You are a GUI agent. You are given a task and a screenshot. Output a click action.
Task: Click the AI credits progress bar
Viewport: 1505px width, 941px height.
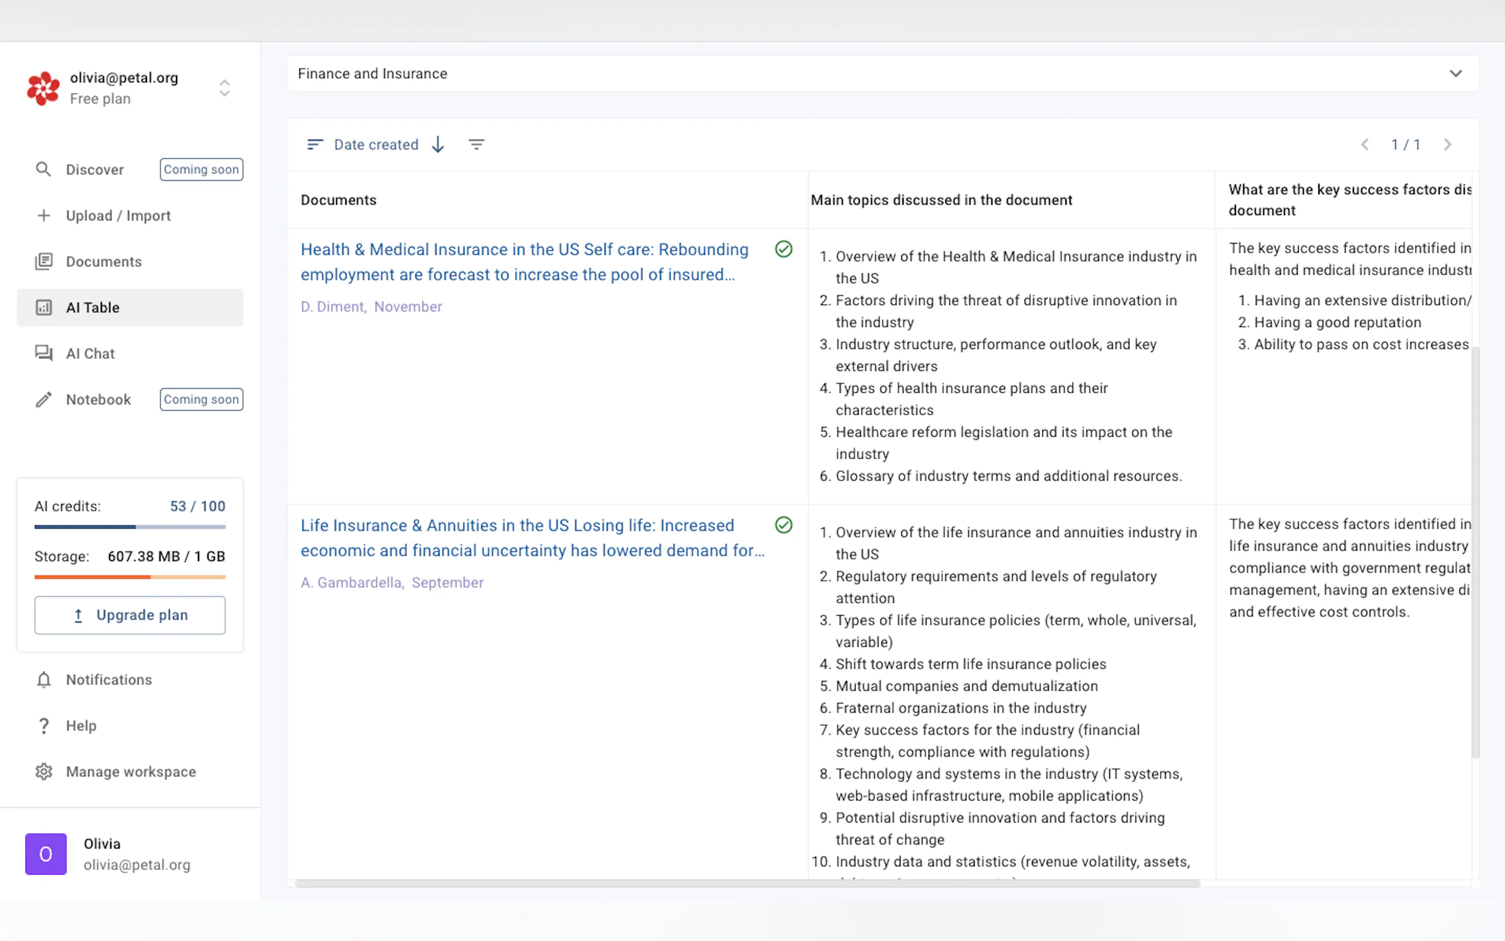(130, 527)
